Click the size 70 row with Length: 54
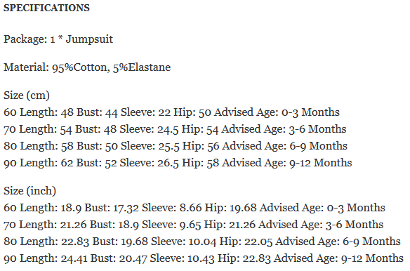The image size is (410, 271). [x=175, y=129]
